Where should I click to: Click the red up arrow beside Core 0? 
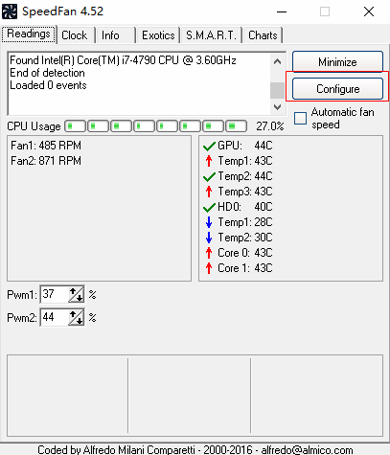click(209, 253)
